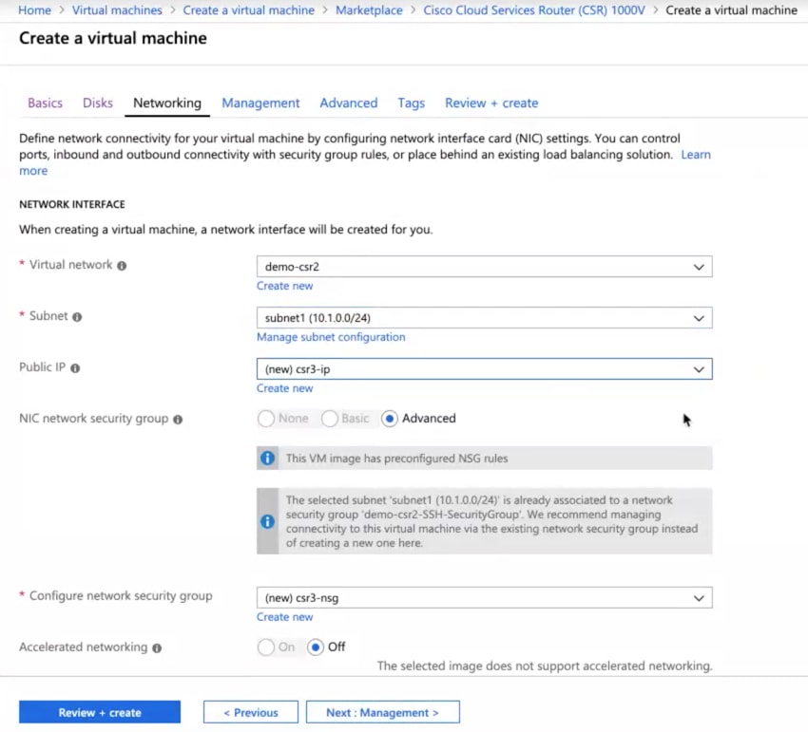808x732 pixels.
Task: Select the Advanced NSG radio button
Action: (x=389, y=418)
